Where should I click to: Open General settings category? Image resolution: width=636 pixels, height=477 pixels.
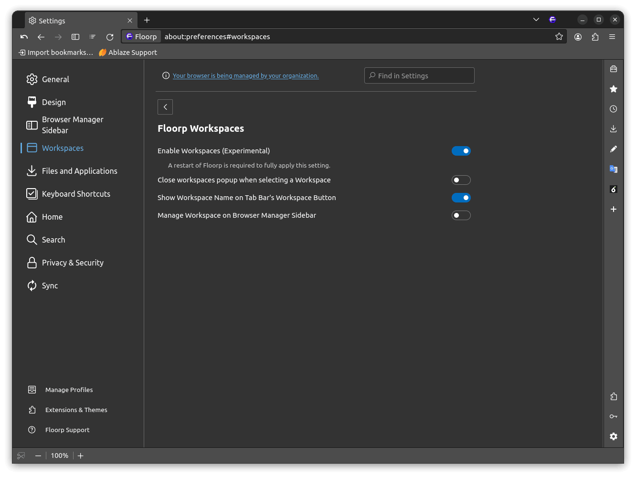coord(79,79)
